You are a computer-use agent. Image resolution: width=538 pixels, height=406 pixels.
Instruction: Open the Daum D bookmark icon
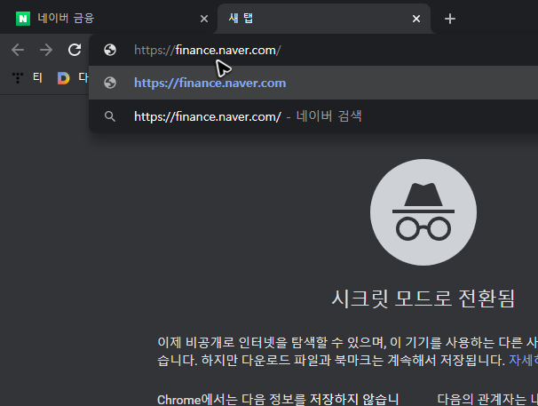click(63, 78)
